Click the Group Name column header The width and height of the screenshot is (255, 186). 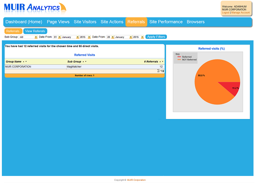click(14, 62)
